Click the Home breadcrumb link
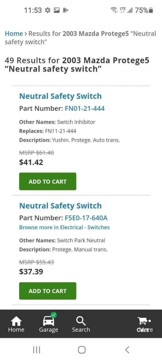The width and height of the screenshot is (162, 361). [14, 34]
